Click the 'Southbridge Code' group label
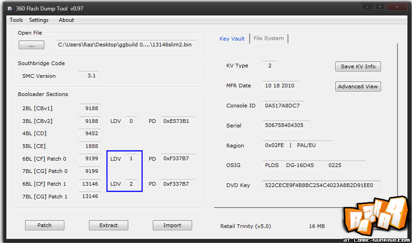The height and width of the screenshot is (243, 412). [41, 63]
